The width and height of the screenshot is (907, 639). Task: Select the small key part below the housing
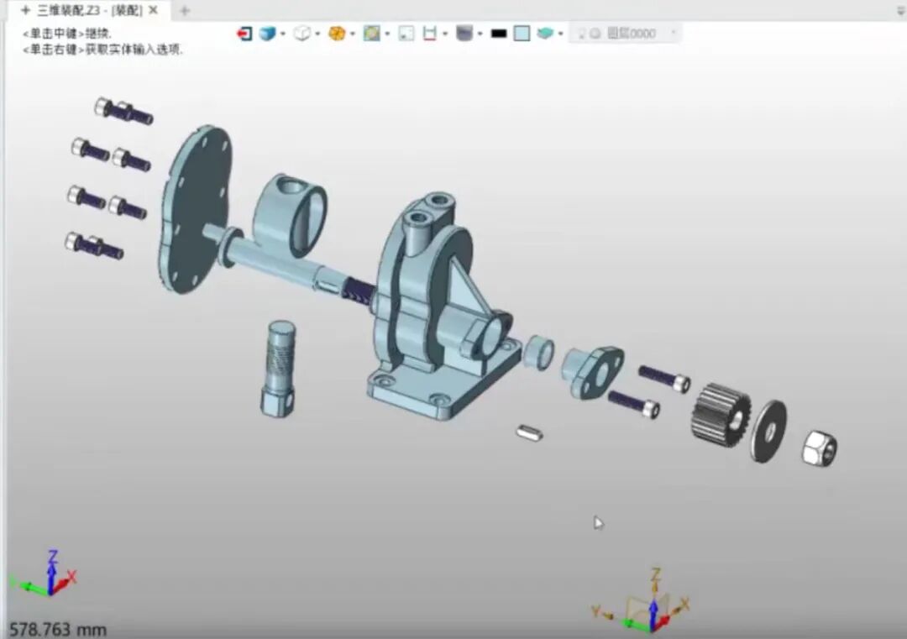point(529,433)
